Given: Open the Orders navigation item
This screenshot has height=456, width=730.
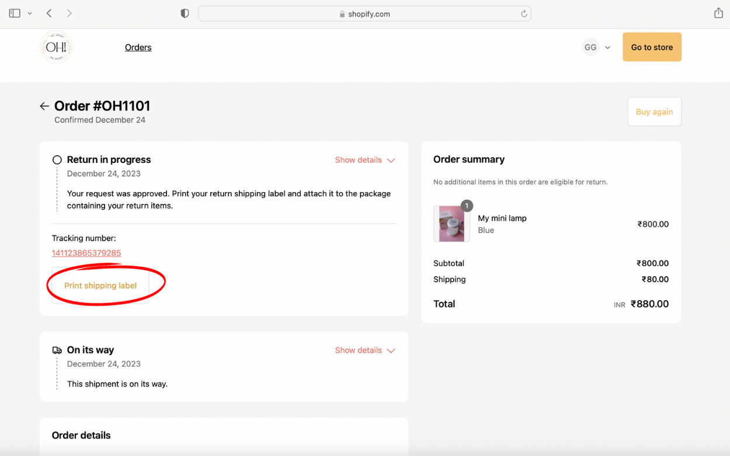Looking at the screenshot, I should (x=138, y=47).
